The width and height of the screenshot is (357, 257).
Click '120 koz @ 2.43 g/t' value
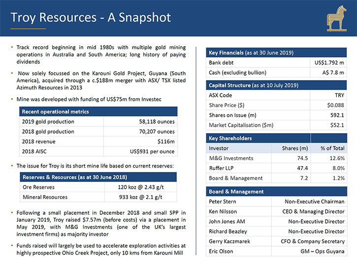141,187
